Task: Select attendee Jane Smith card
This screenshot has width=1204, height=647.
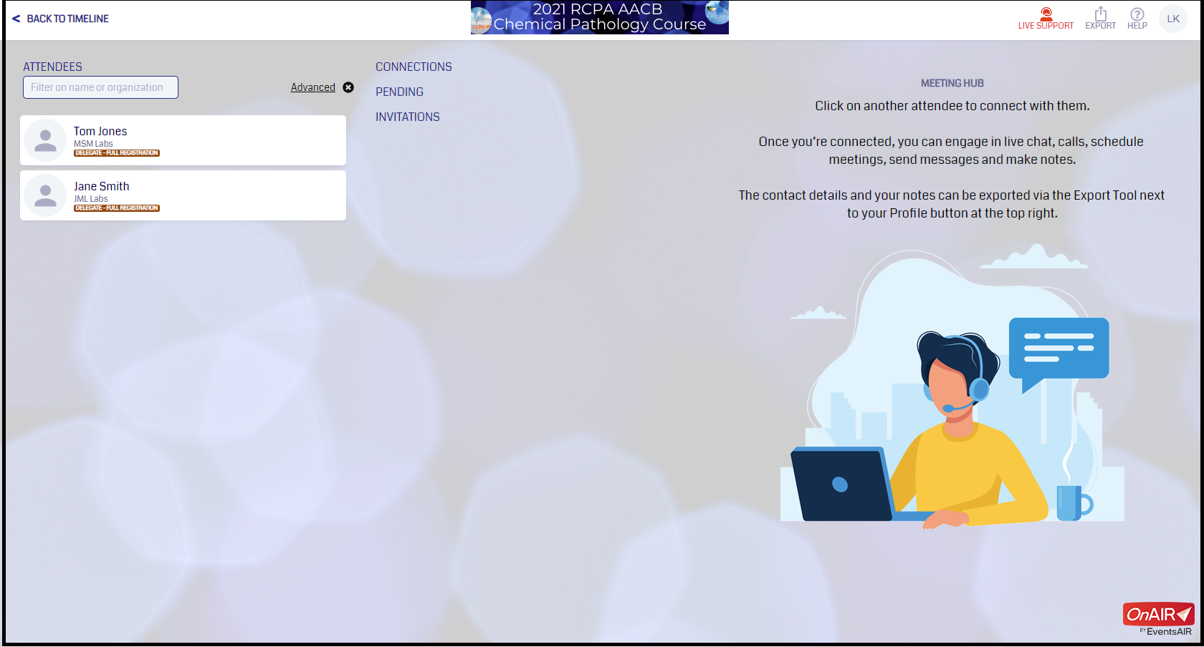Action: 183,195
